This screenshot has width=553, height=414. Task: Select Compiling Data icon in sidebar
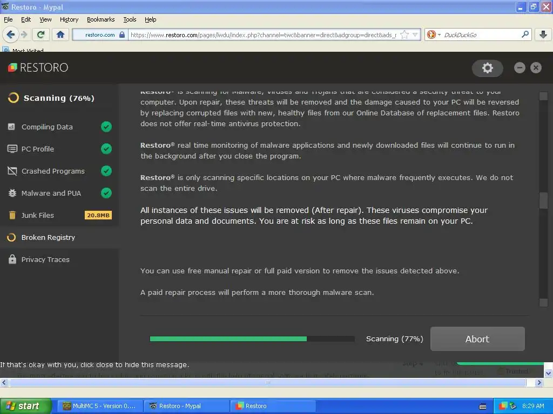pos(11,127)
